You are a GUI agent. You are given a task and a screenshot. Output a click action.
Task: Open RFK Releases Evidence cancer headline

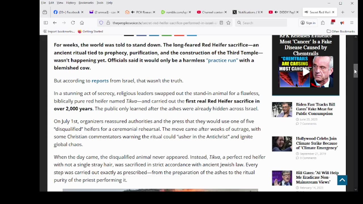point(306,45)
